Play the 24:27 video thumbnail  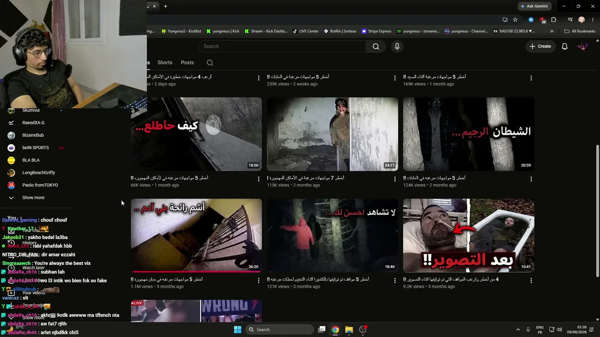332,134
